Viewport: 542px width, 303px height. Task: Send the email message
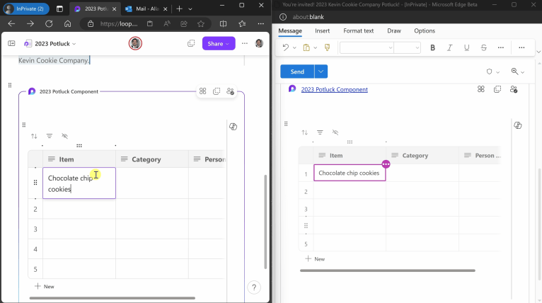(x=297, y=72)
